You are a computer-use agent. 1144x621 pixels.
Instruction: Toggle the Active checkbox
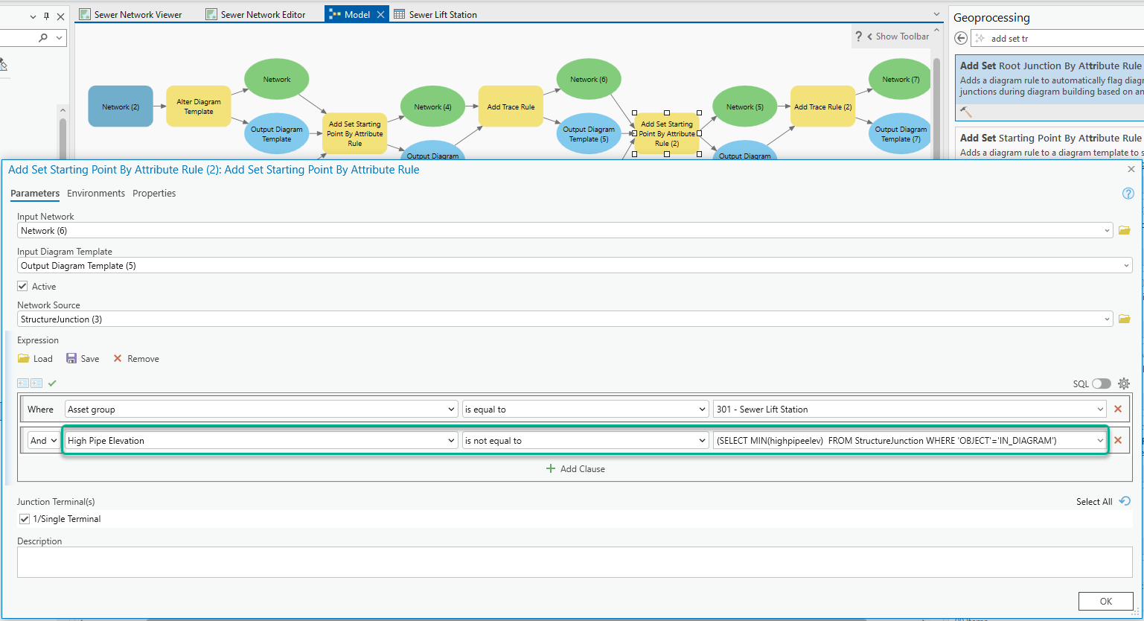coord(22,286)
